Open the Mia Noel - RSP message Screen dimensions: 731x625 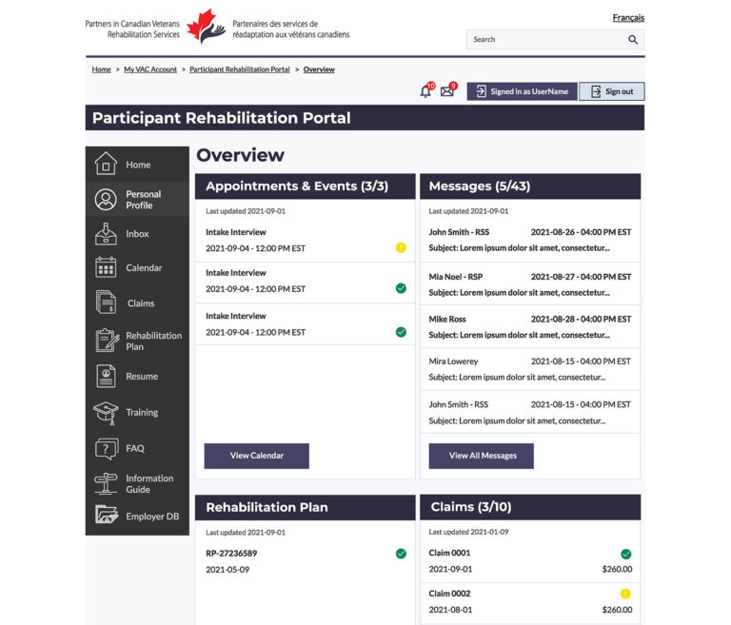point(529,283)
